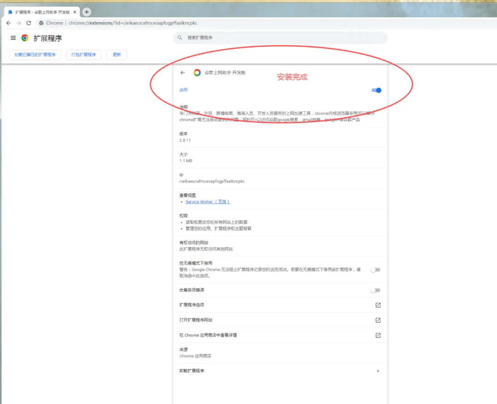Click the 打包扩展程序 button
This screenshot has width=497, height=404.
83,55
